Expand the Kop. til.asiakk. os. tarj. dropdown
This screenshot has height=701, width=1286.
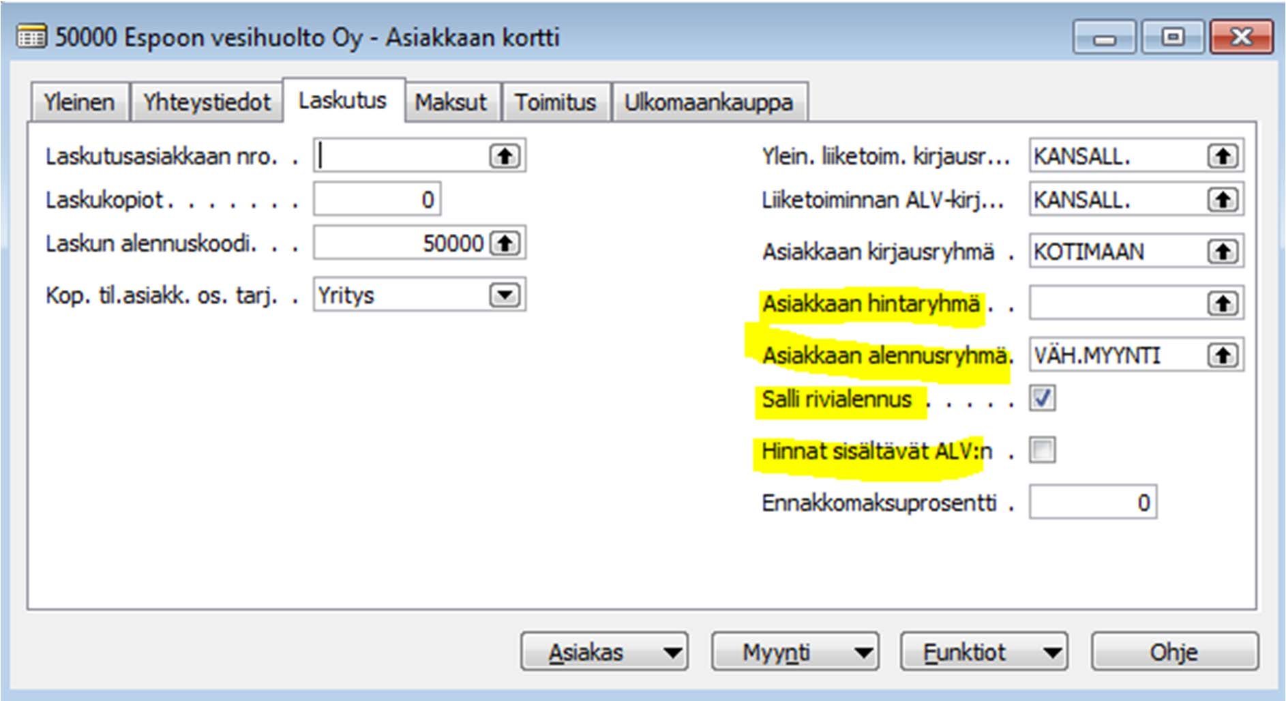pos(505,295)
